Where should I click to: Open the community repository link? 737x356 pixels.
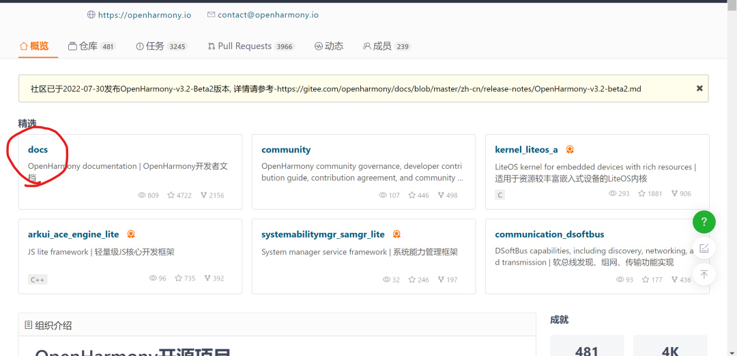pos(286,150)
